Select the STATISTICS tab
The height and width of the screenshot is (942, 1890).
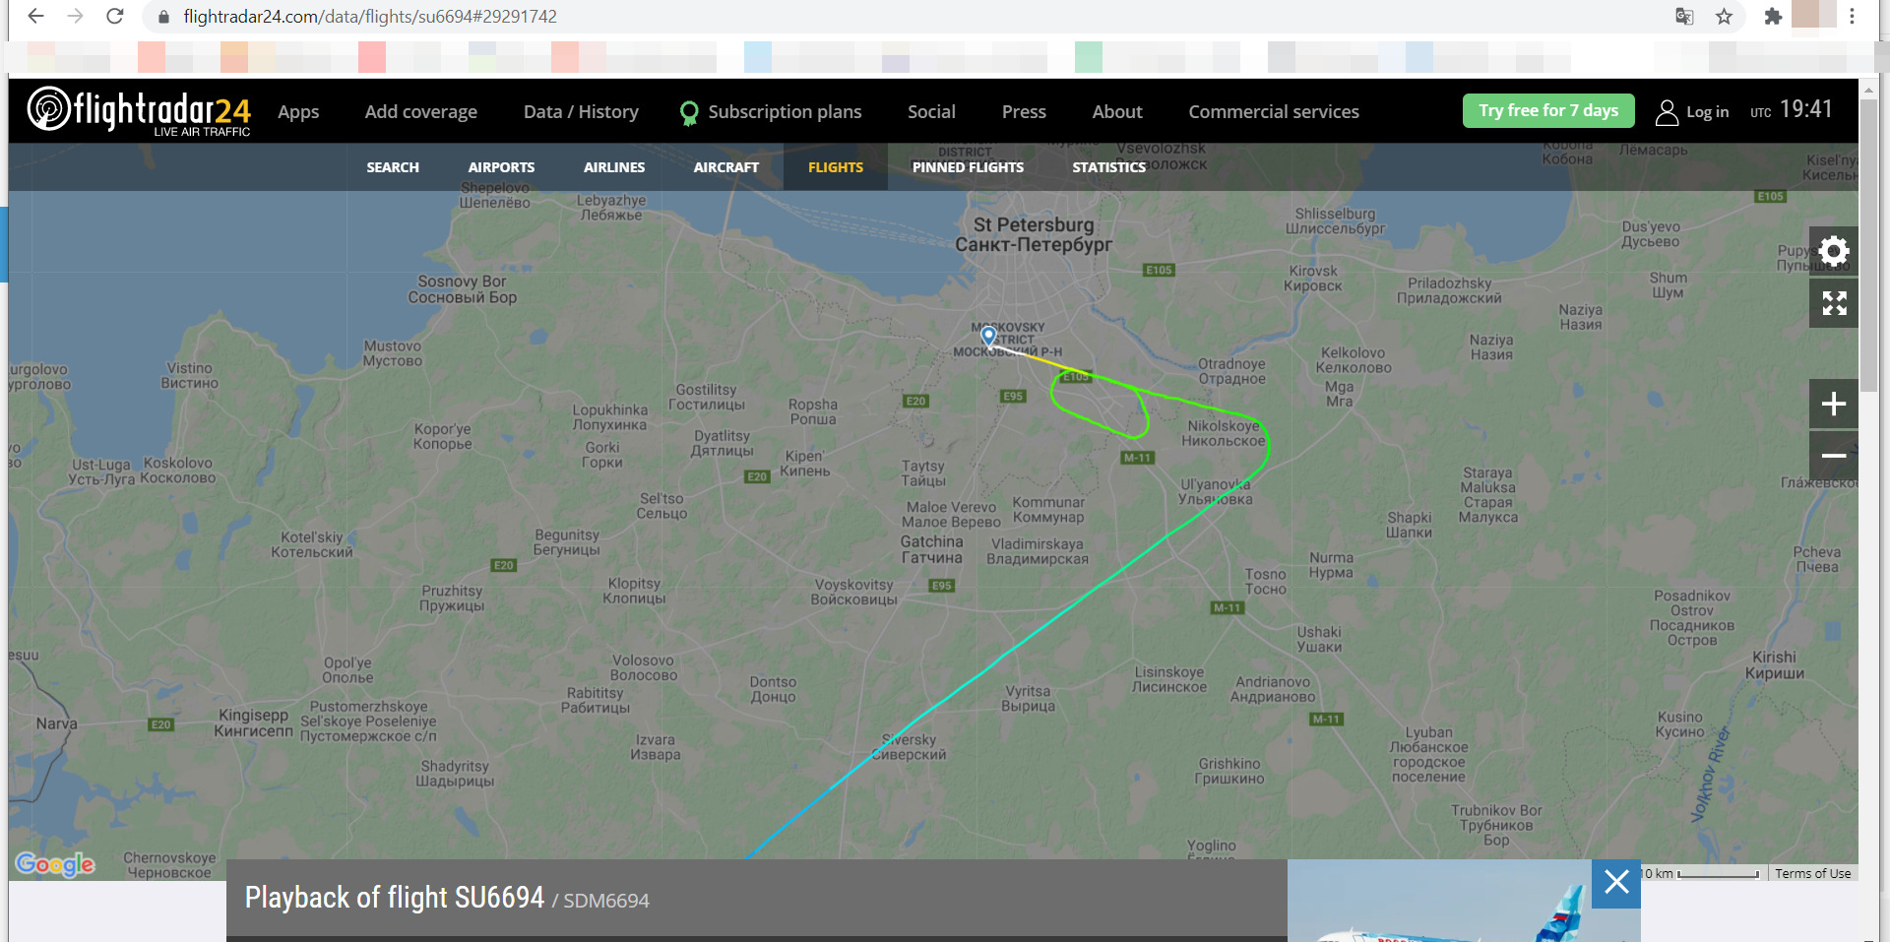click(1108, 167)
